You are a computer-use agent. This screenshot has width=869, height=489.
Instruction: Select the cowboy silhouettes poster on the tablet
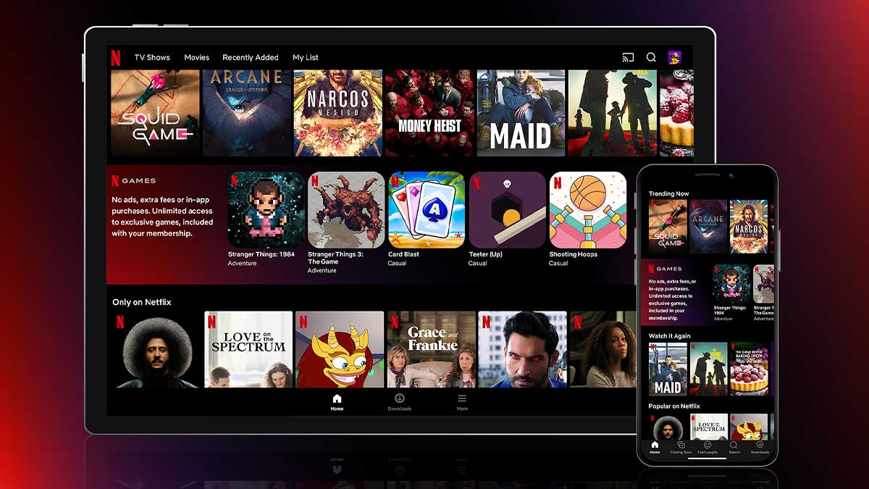point(612,113)
